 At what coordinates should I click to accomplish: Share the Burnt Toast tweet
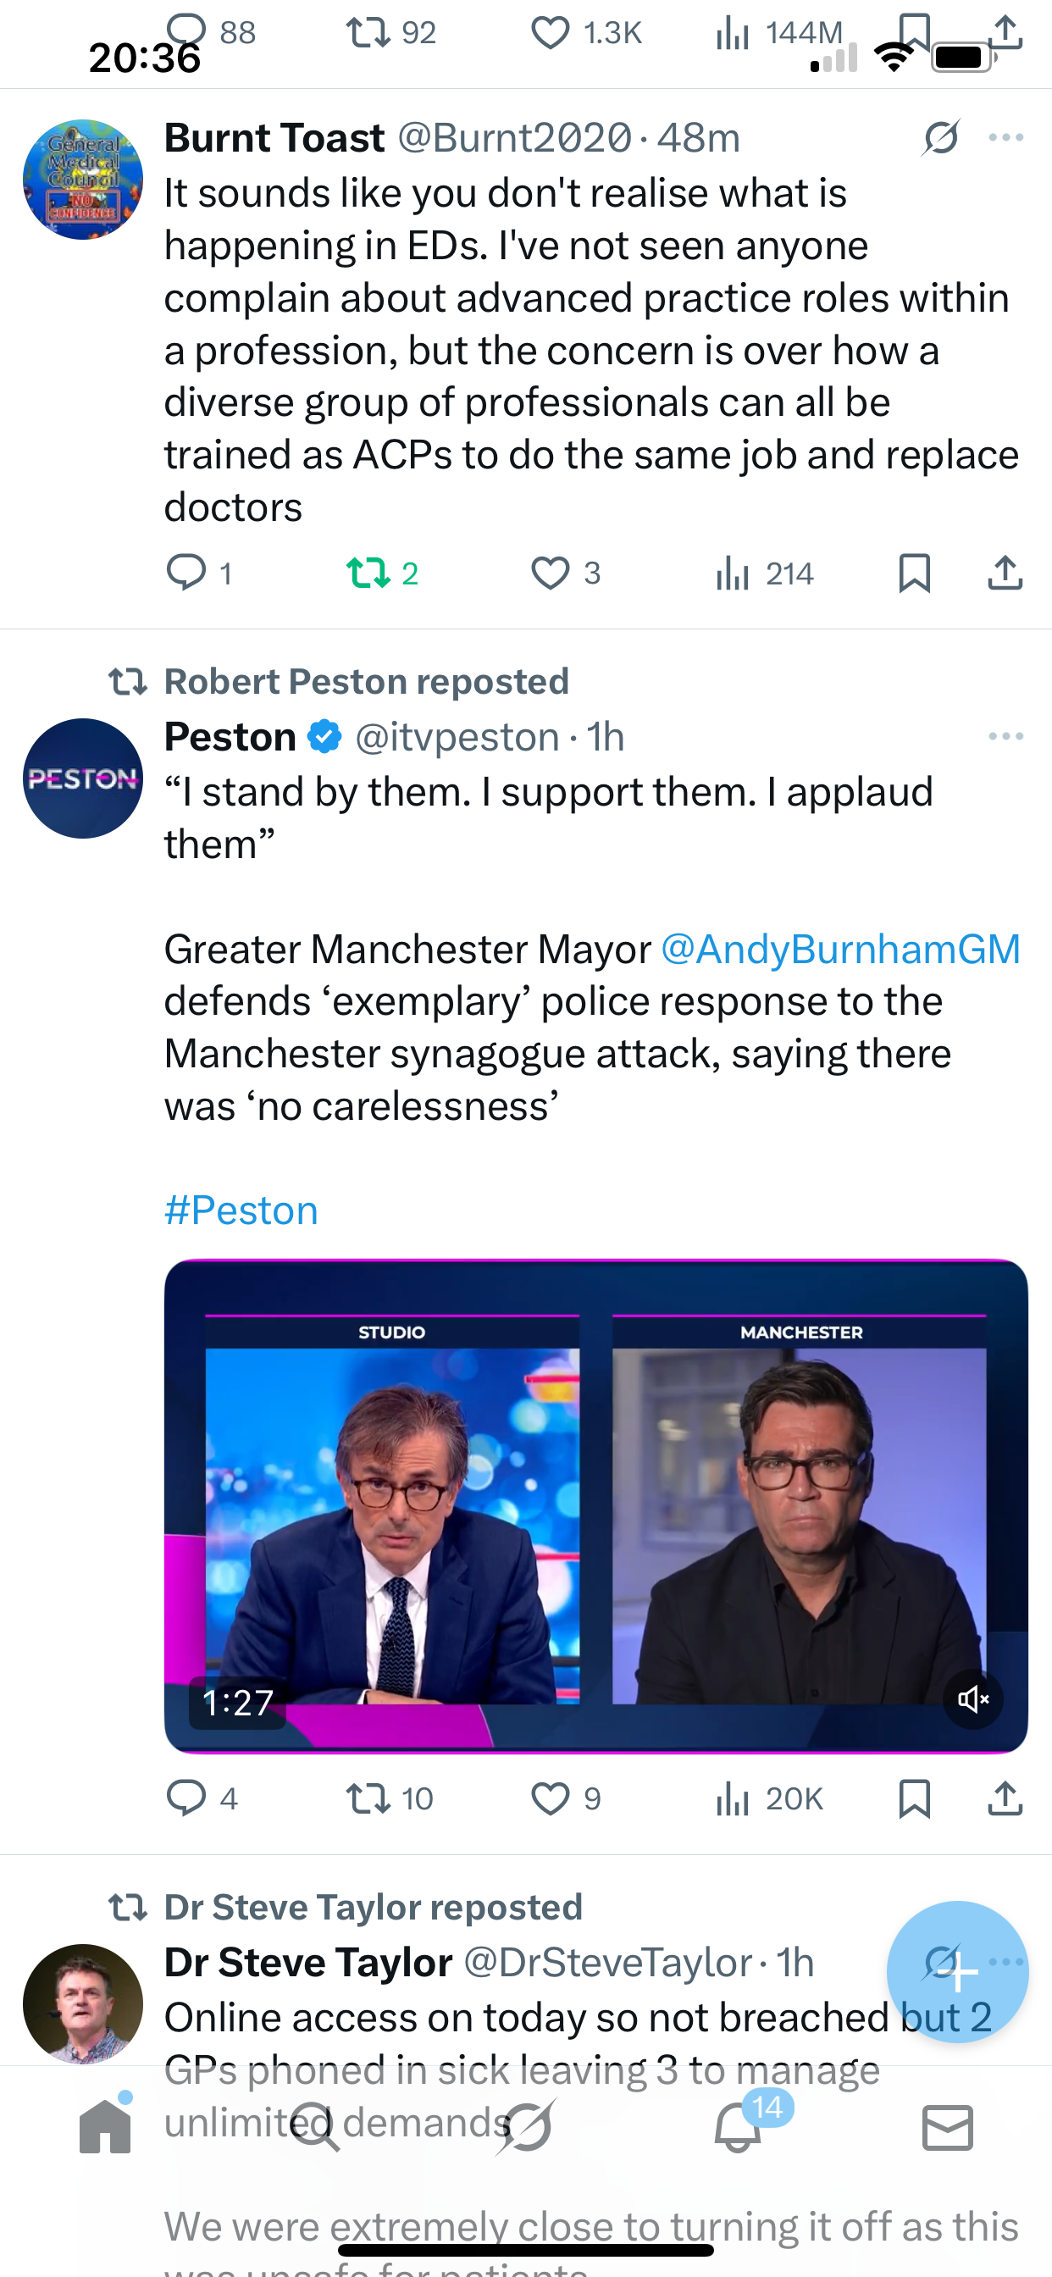[x=1005, y=573]
